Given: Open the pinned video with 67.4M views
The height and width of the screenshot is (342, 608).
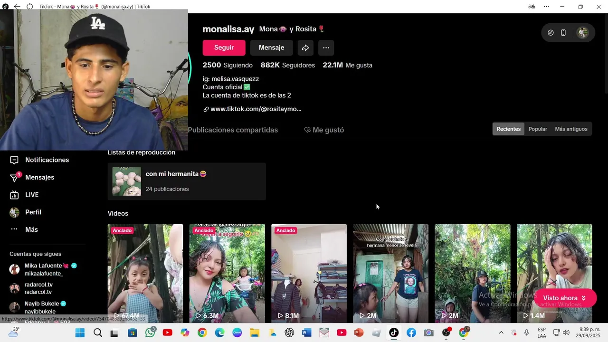Looking at the screenshot, I should tap(145, 274).
